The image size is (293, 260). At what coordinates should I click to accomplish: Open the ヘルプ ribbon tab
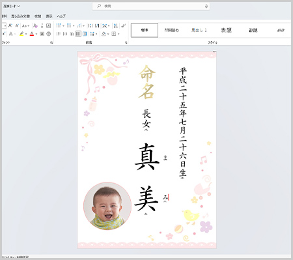[x=61, y=16]
